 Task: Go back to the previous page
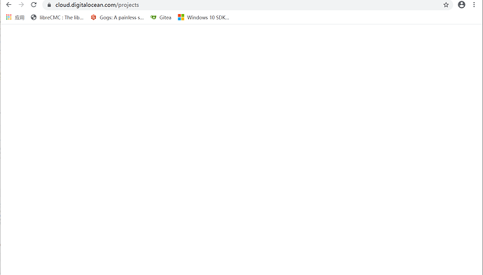(8, 5)
